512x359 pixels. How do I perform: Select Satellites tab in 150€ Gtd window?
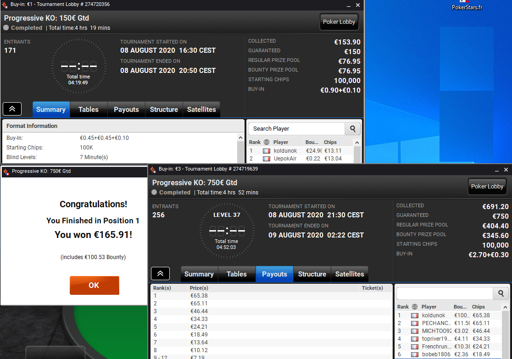tap(201, 110)
